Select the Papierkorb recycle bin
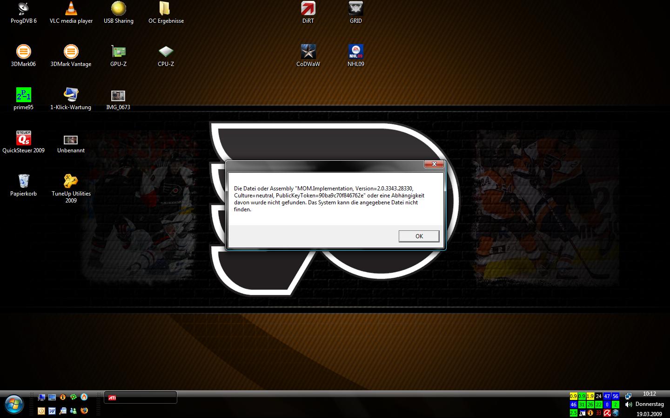This screenshot has width=670, height=418. tap(23, 185)
